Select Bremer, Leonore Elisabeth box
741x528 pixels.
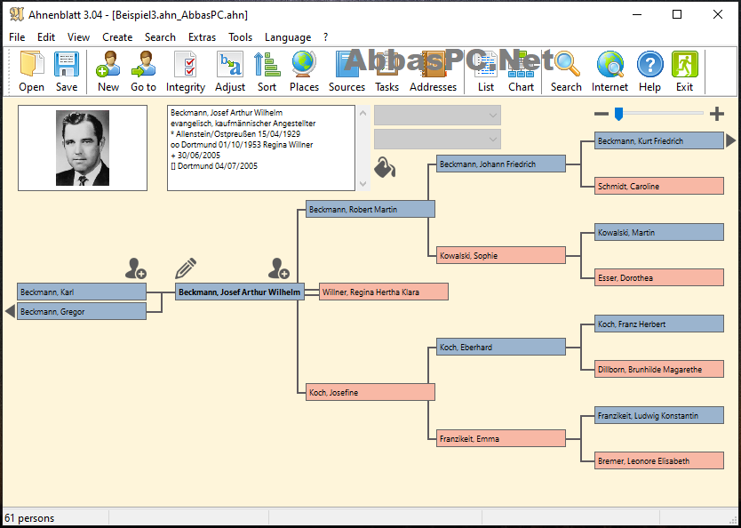pos(659,460)
